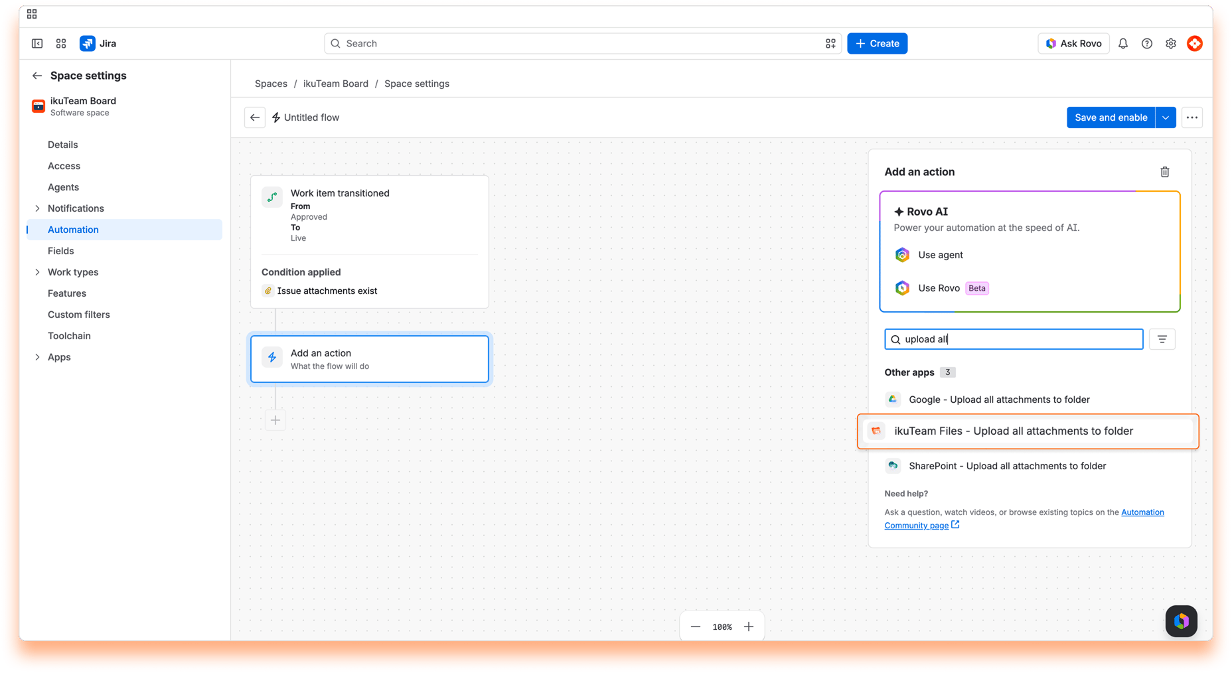Expand the Notifications section
This screenshot has width=1232, height=673.
point(37,208)
